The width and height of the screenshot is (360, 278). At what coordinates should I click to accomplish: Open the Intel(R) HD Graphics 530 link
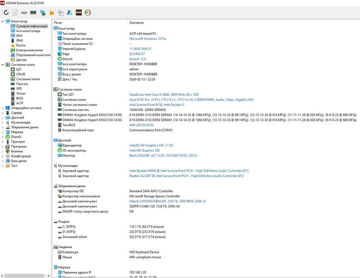tap(151, 146)
